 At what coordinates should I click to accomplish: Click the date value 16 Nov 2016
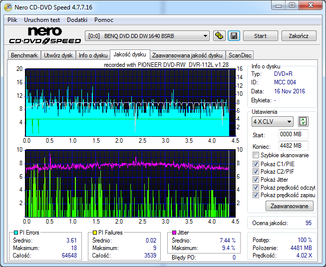pos(290,91)
